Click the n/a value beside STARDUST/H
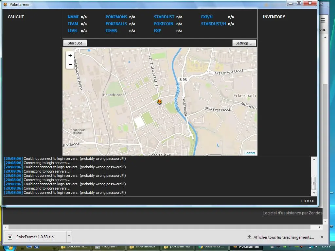 click(x=231, y=24)
